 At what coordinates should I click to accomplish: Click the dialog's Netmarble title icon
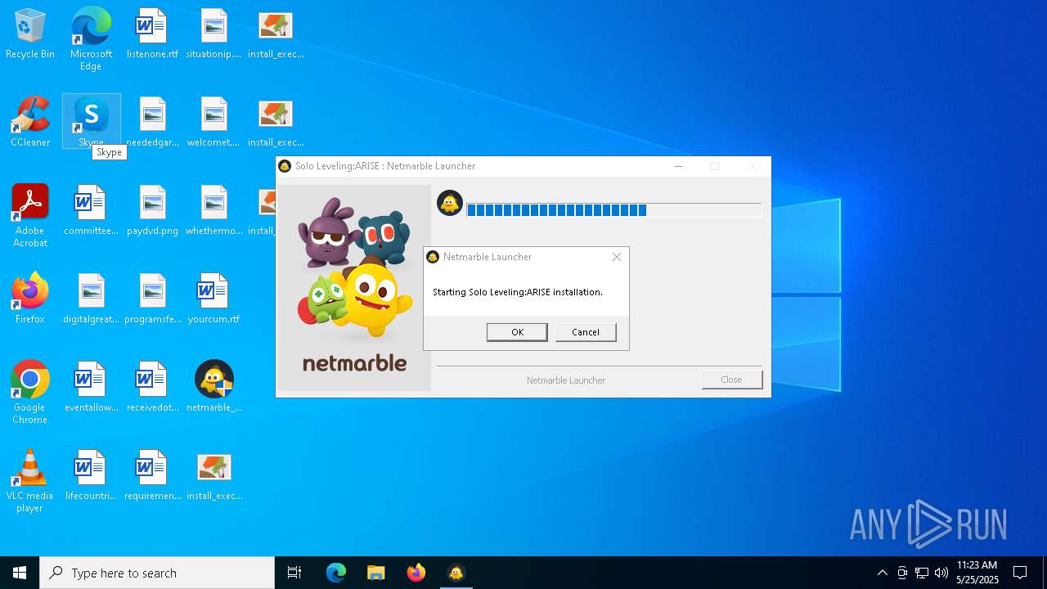[x=434, y=257]
